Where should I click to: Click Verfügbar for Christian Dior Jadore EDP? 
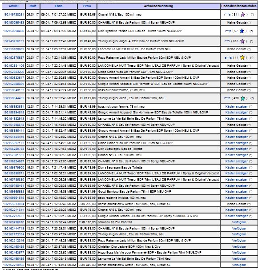point(239,246)
